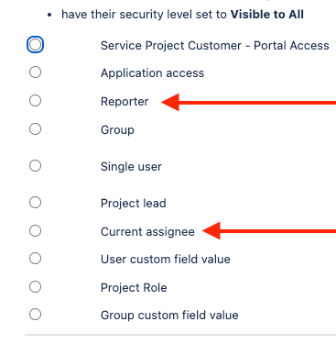This screenshot has height=344, width=336.
Task: Select the Service Project Customer radio button
Action: coord(35,45)
